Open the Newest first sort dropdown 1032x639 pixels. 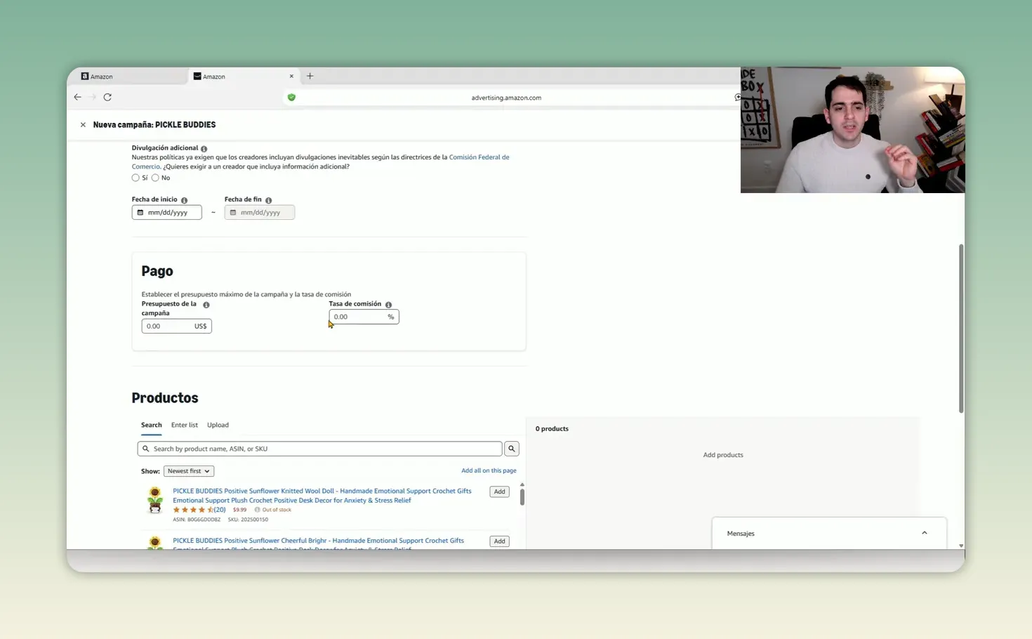tap(189, 471)
